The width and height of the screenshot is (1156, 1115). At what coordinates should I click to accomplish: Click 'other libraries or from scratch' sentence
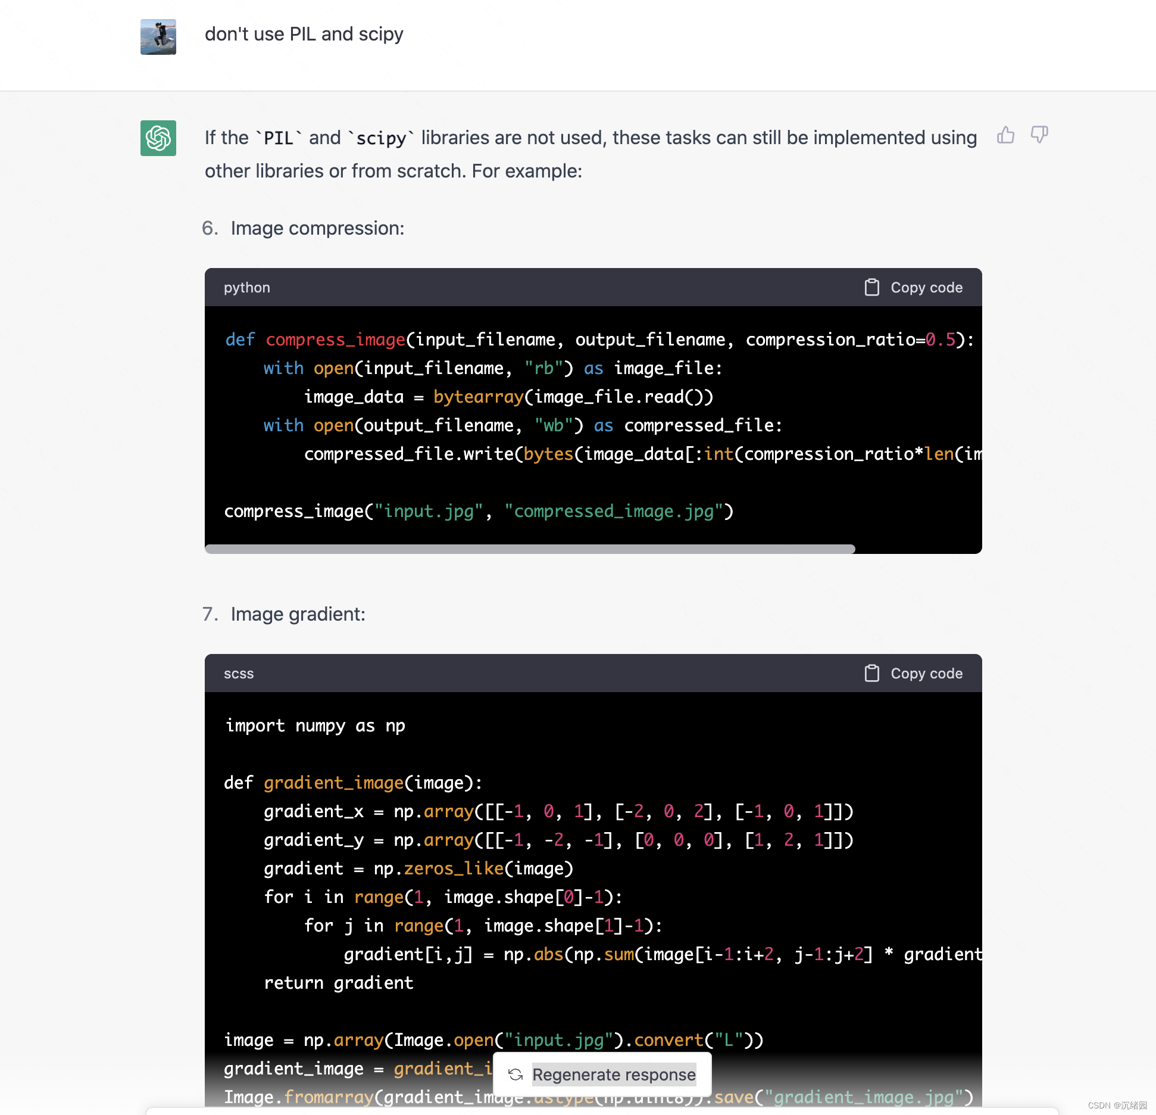(393, 171)
